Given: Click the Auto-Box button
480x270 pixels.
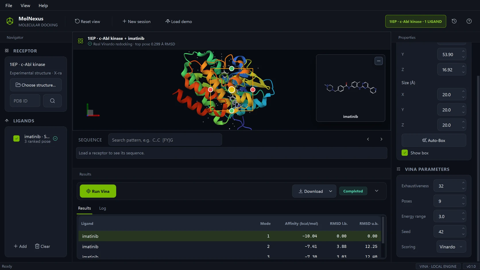Looking at the screenshot, I should 434,140.
